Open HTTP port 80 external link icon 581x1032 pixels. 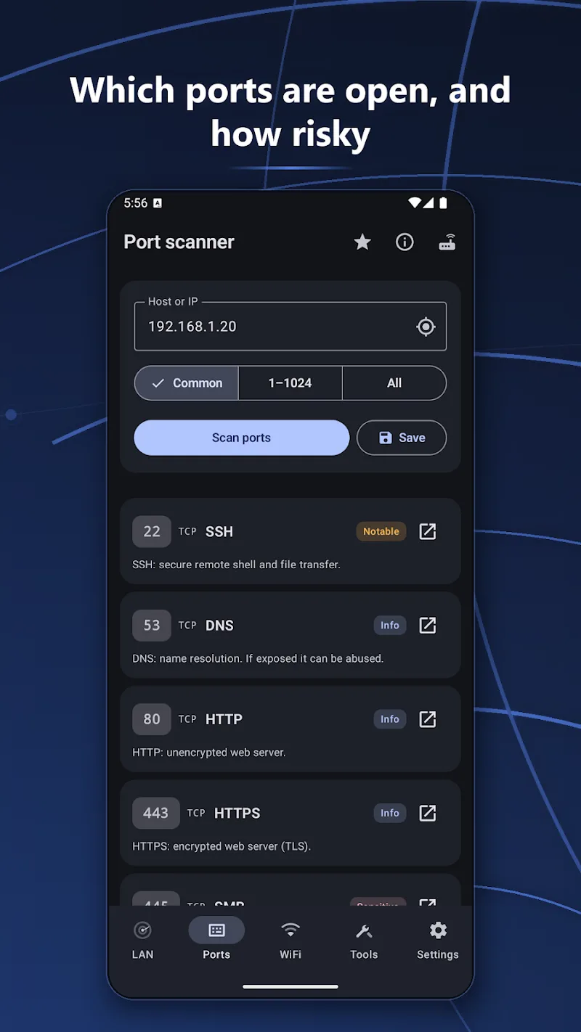[428, 719]
